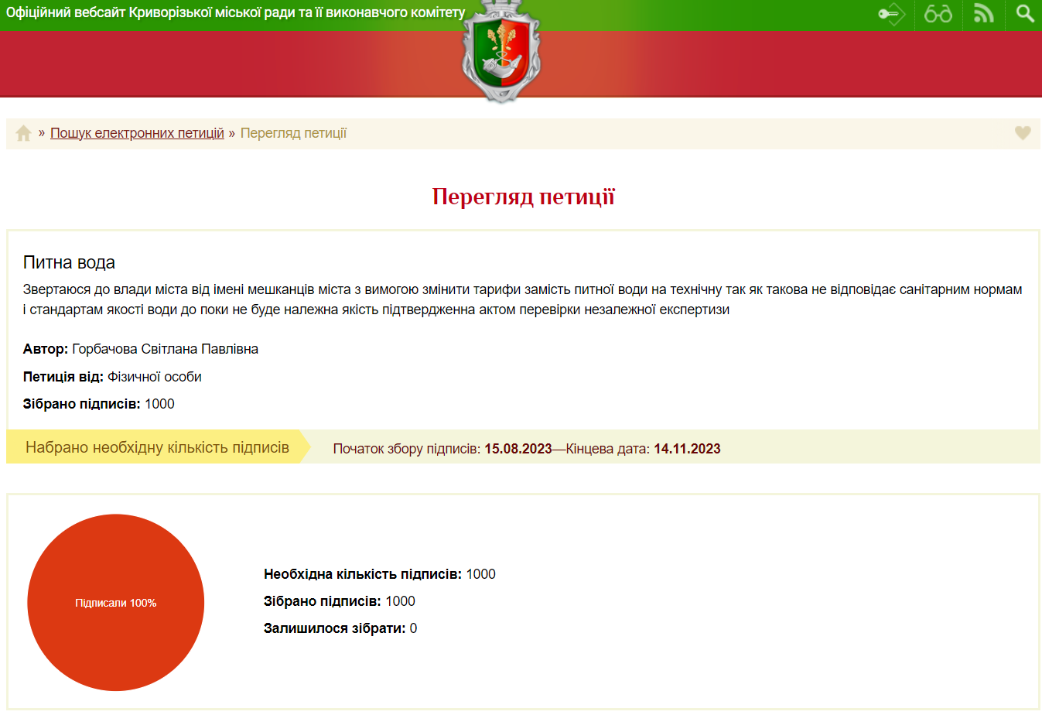Click 'Перегляд петиції' breadcrumb item
This screenshot has width=1042, height=715.
pos(293,133)
